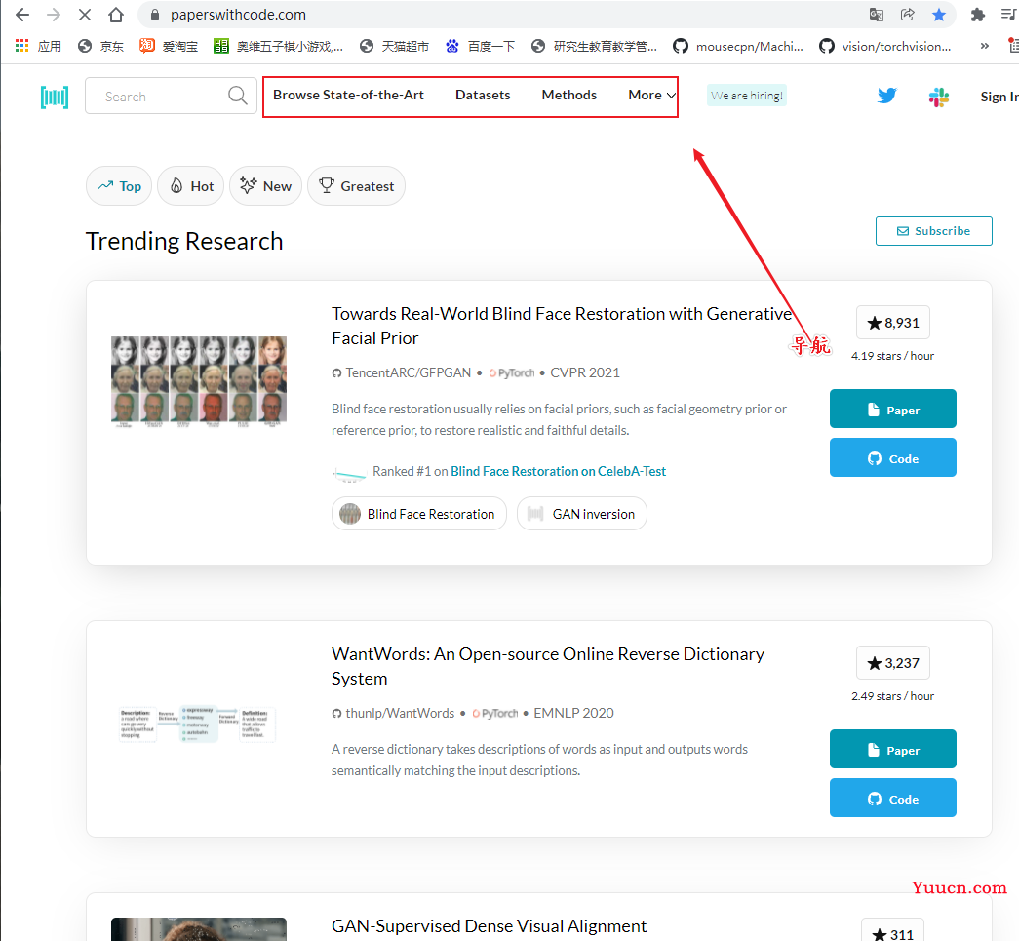Click the bookmark star in address bar
This screenshot has height=941, width=1019.
(x=938, y=15)
